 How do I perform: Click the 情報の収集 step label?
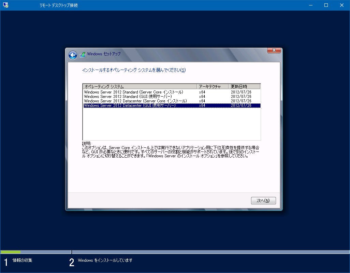click(22, 260)
